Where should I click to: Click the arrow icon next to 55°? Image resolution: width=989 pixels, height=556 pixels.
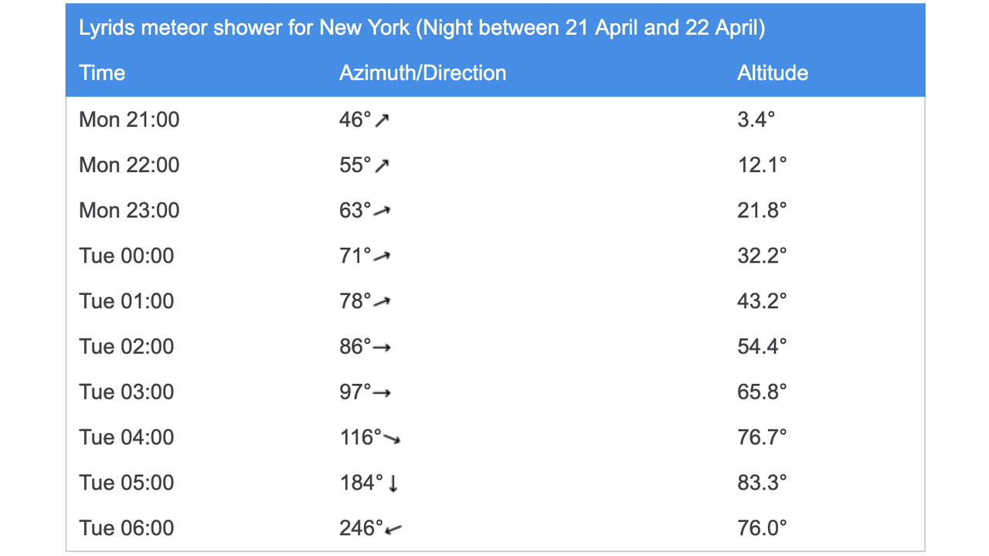coord(382,165)
